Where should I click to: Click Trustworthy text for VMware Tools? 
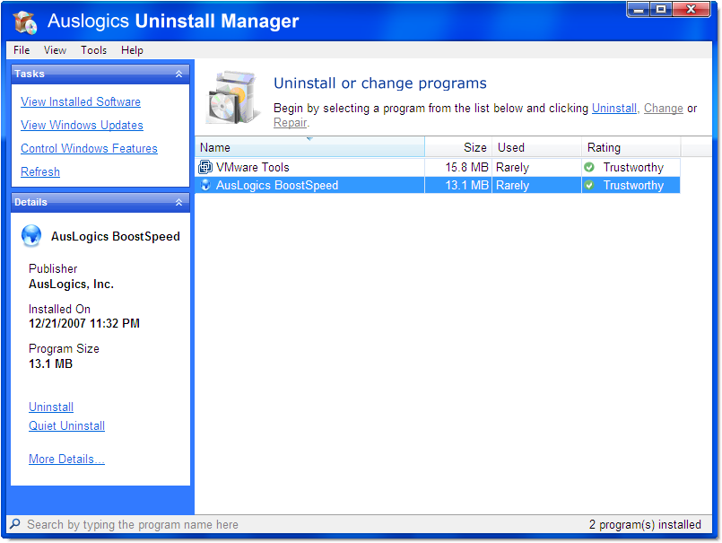point(633,167)
